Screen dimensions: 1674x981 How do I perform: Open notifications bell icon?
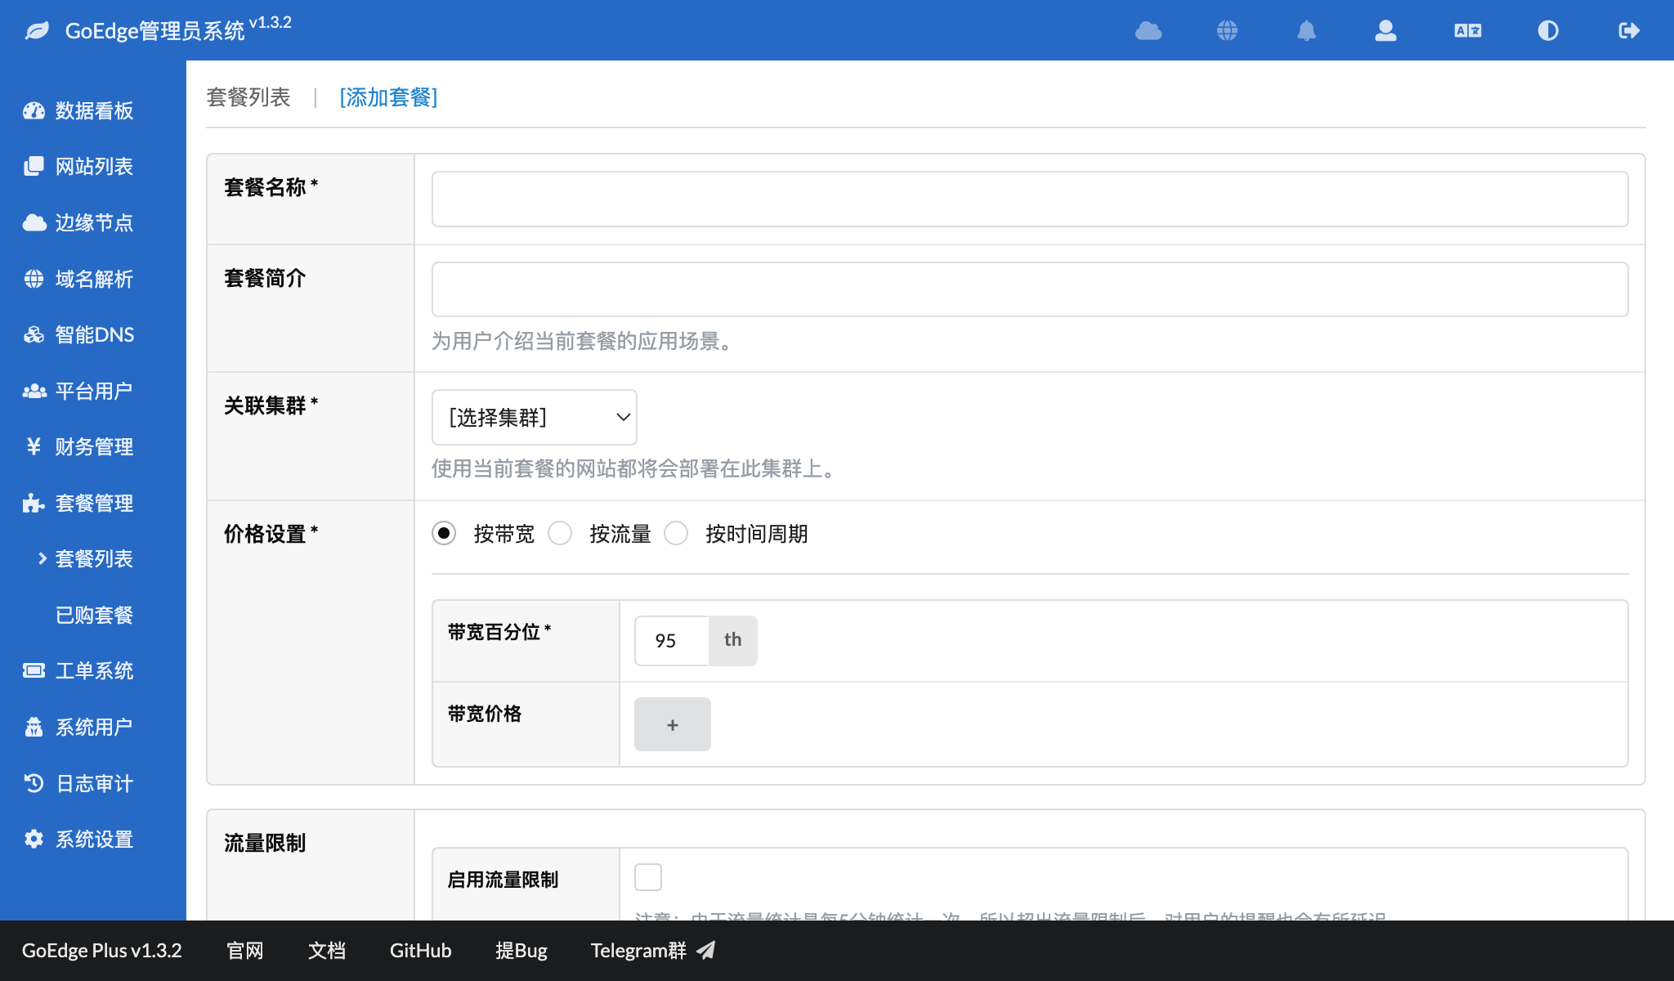(1306, 31)
